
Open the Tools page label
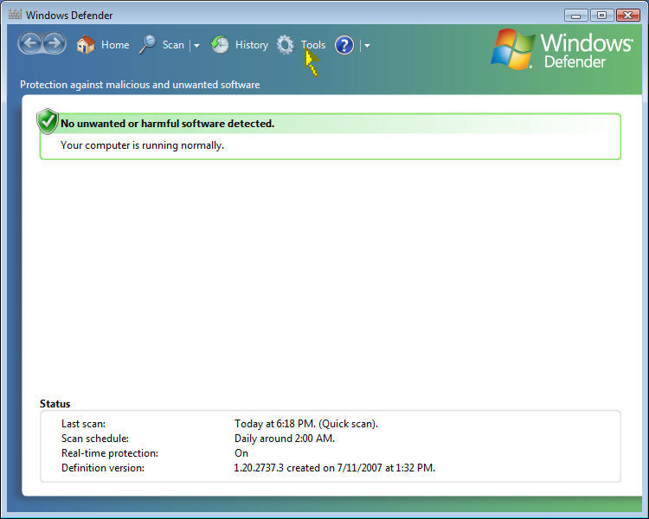(x=313, y=45)
